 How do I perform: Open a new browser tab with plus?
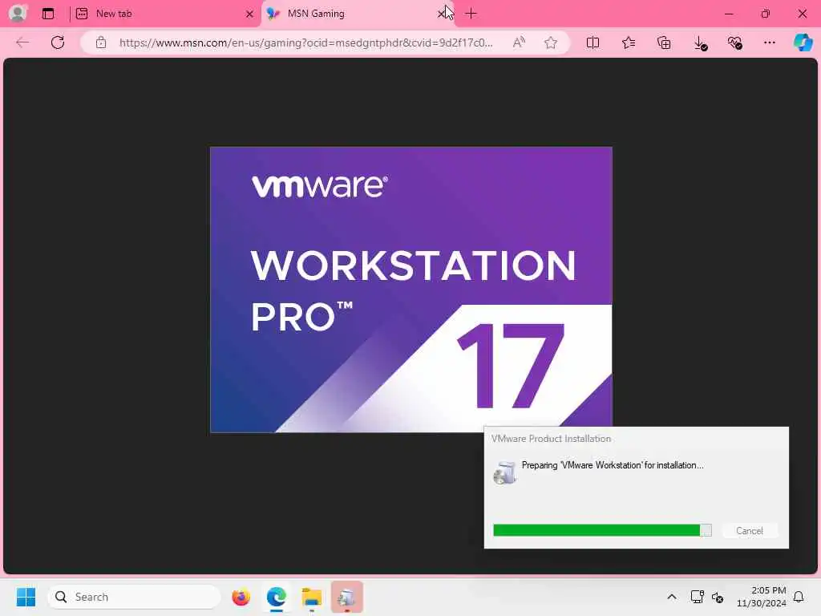tap(471, 14)
